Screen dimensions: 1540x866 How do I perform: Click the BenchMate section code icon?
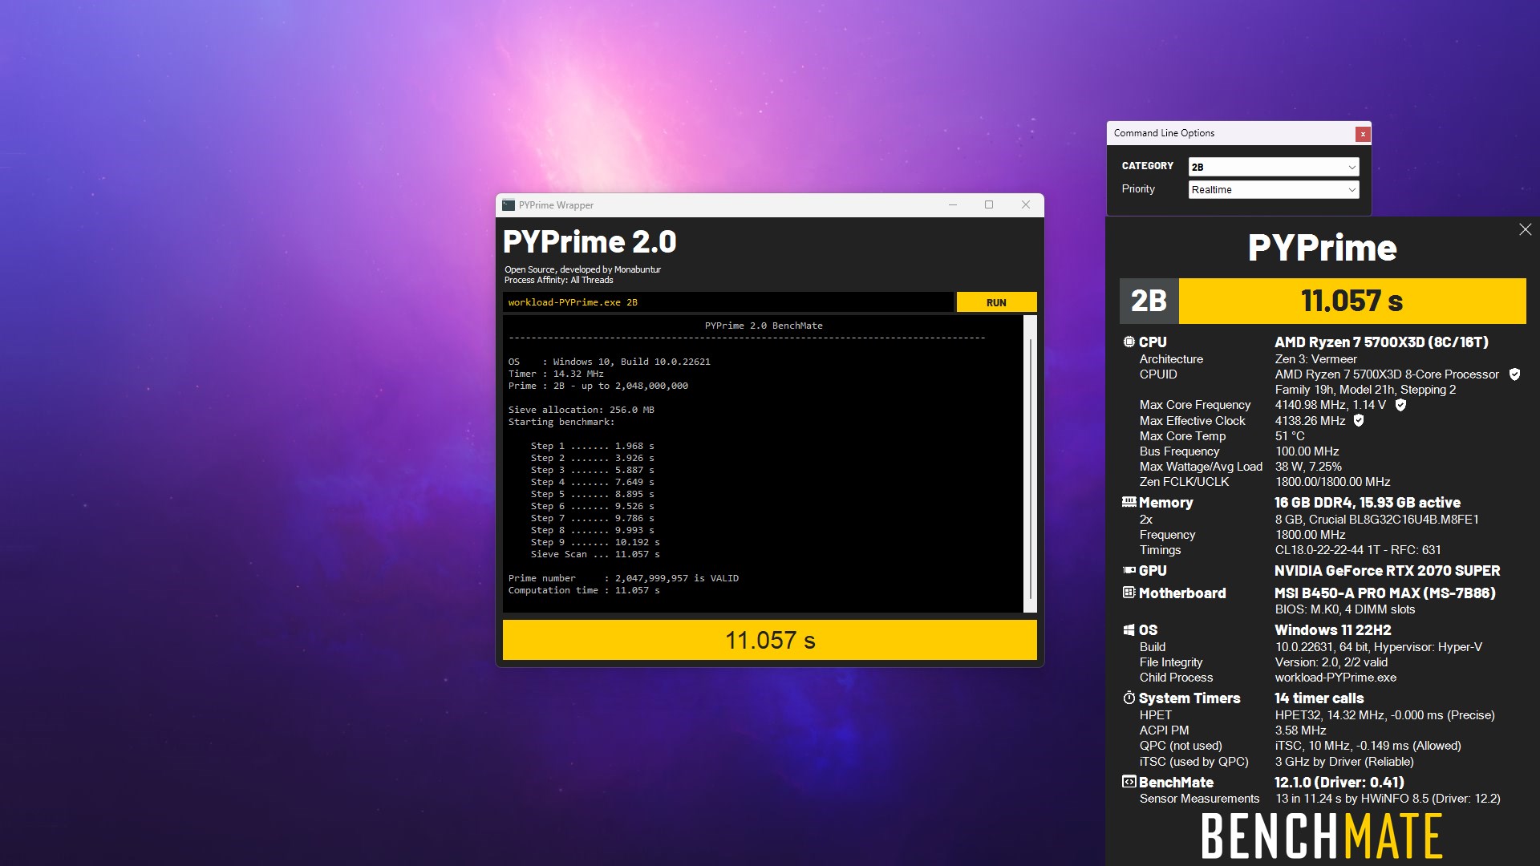tap(1129, 782)
